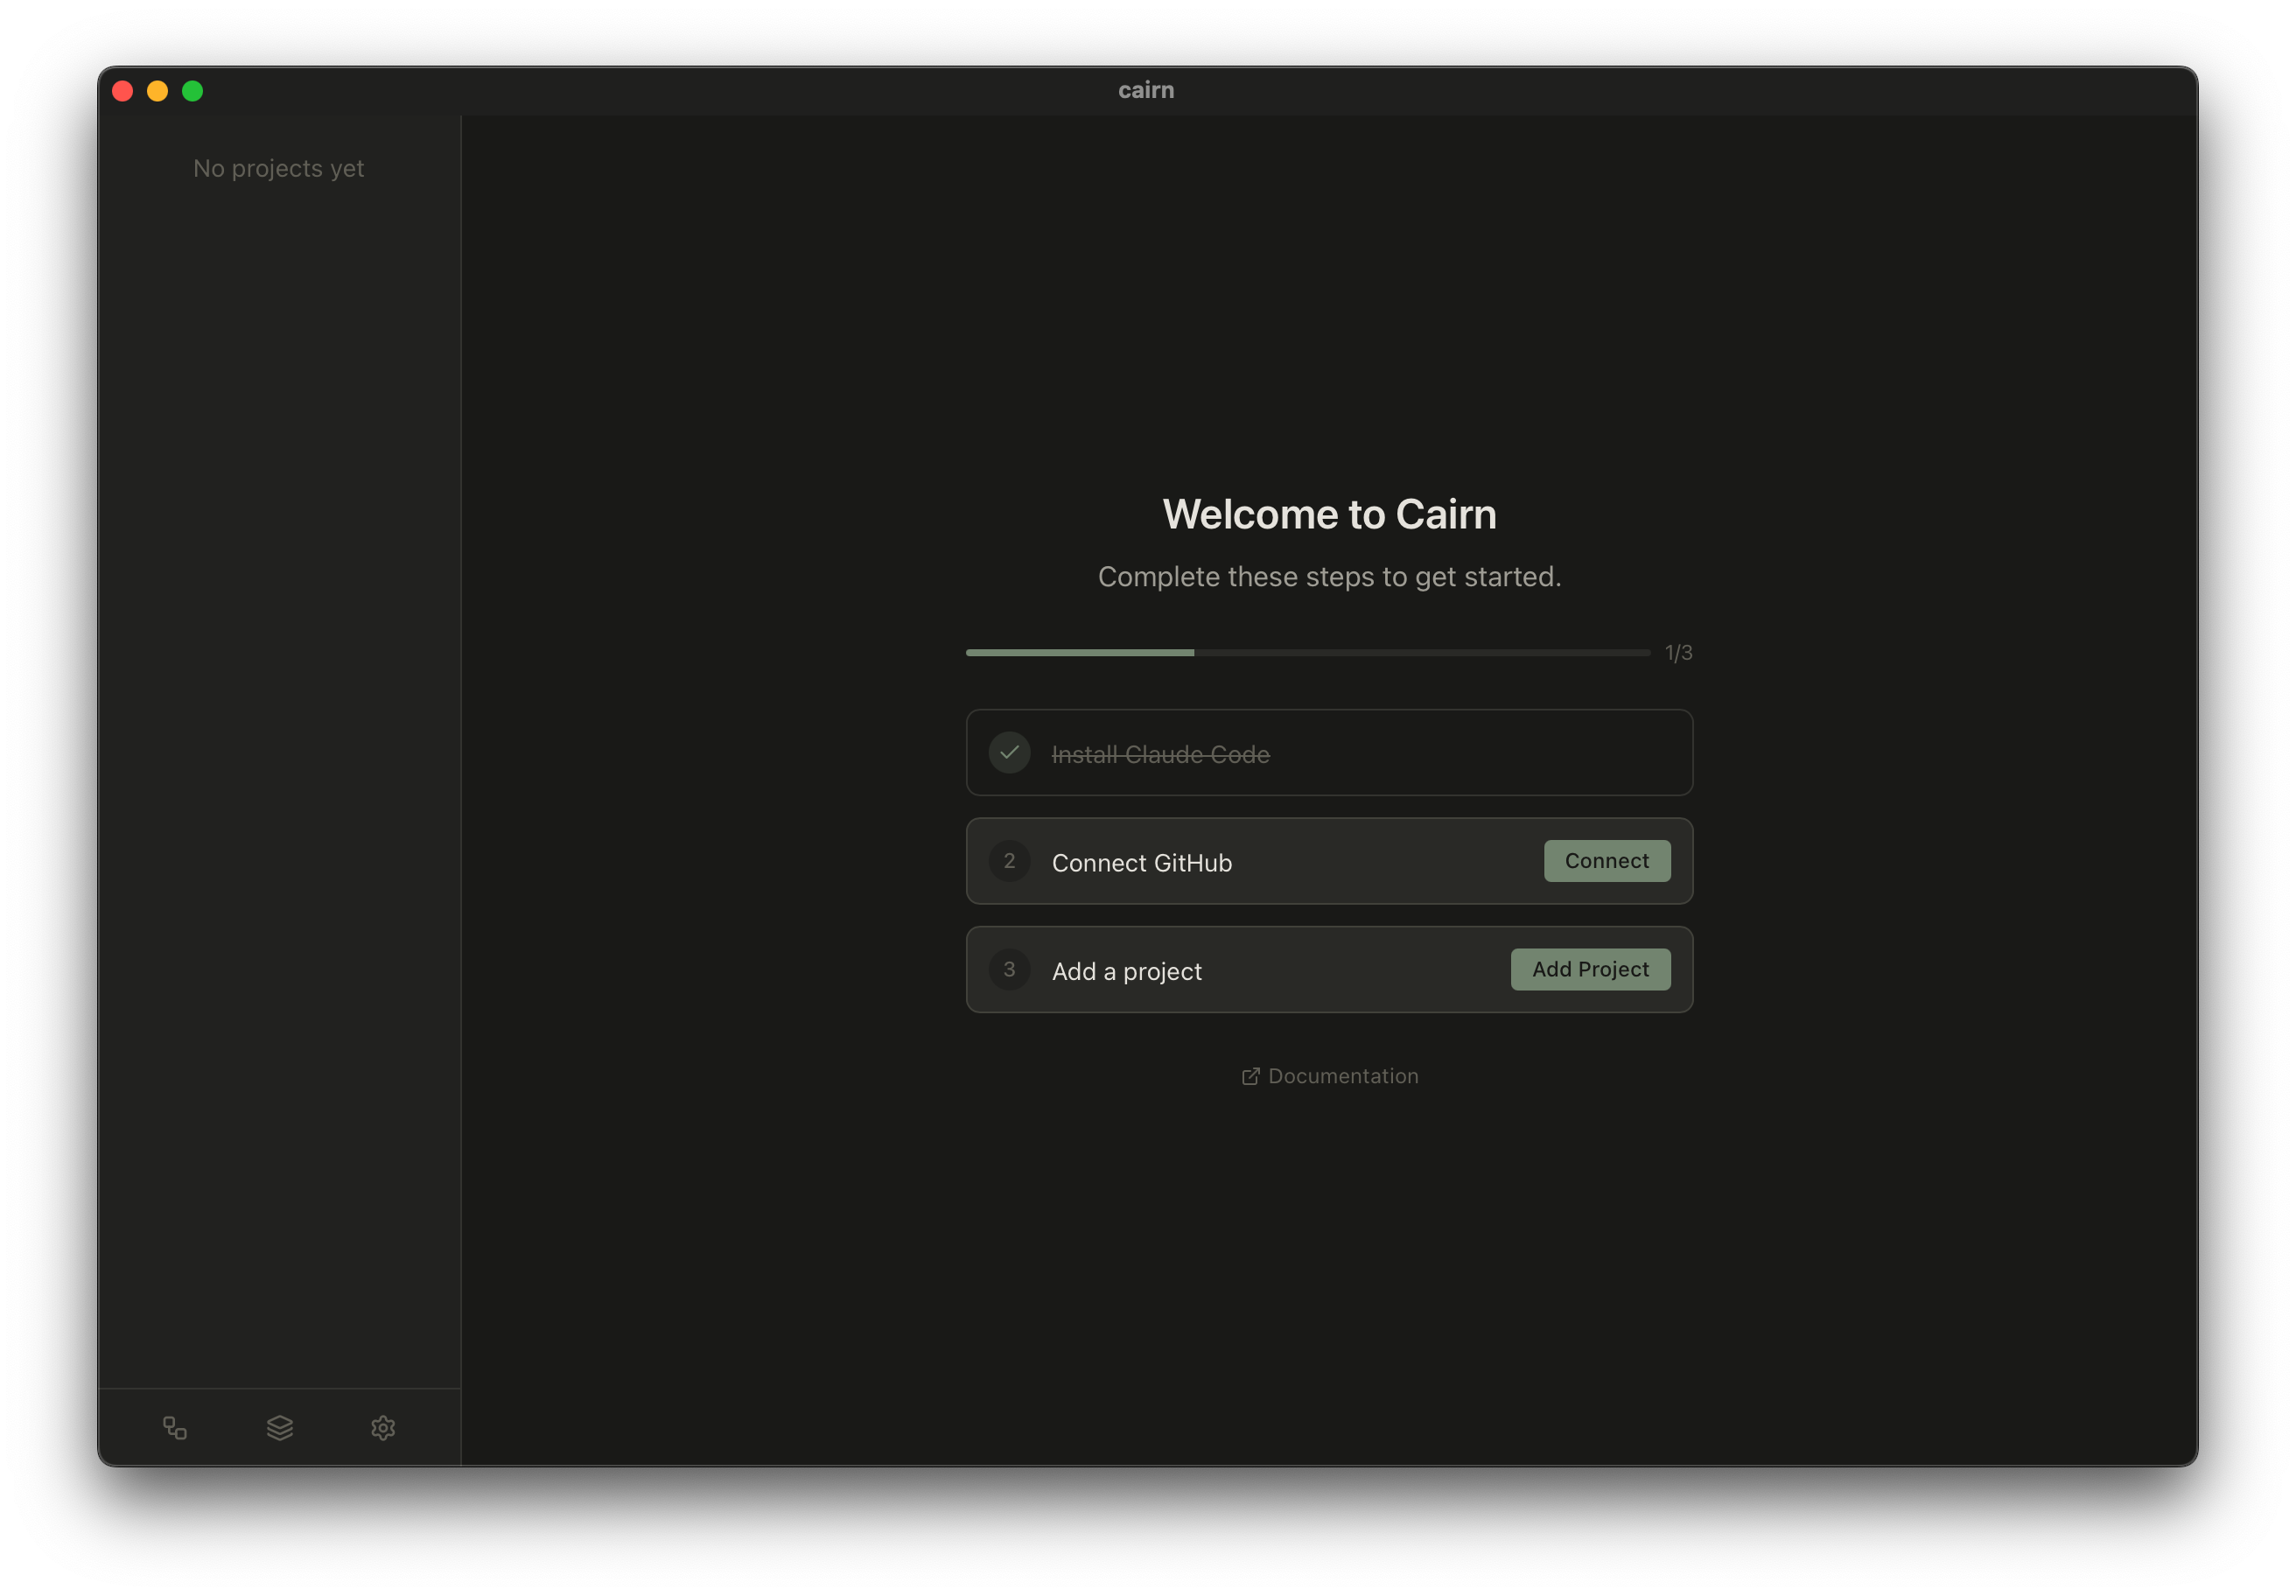Click the external link icon beside Documentation

[1250, 1076]
